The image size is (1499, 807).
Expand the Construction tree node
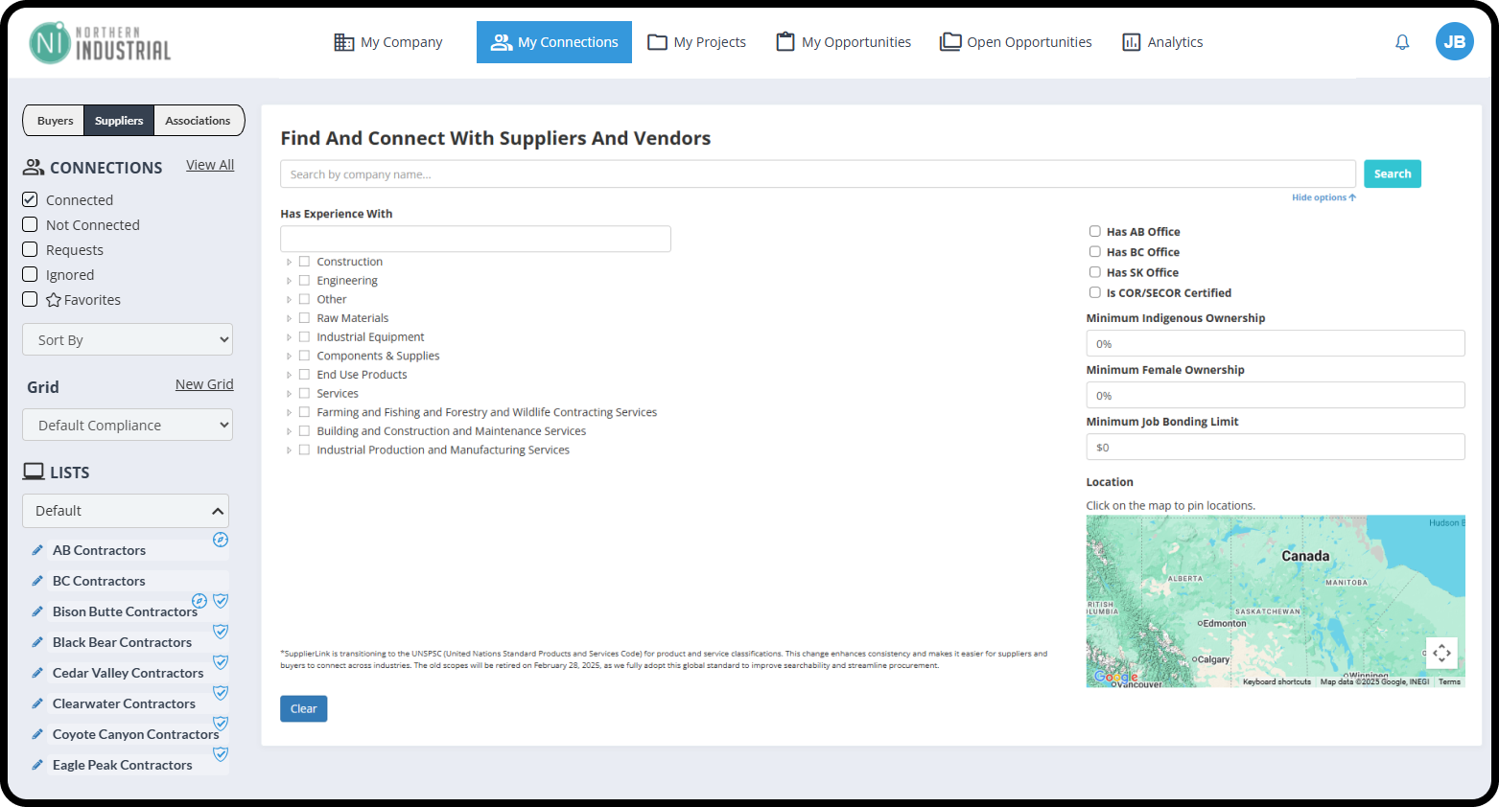pos(289,262)
